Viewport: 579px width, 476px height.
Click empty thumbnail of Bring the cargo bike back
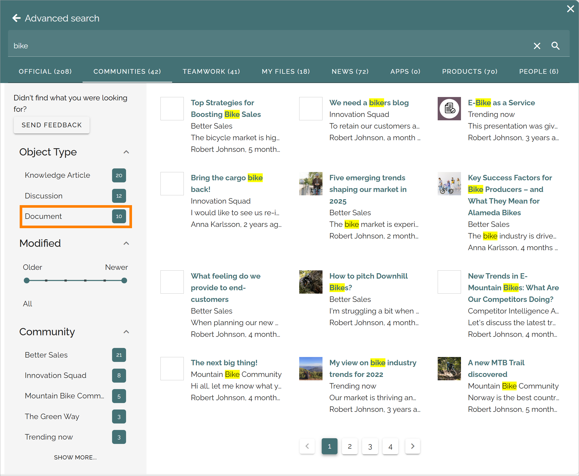tap(172, 184)
